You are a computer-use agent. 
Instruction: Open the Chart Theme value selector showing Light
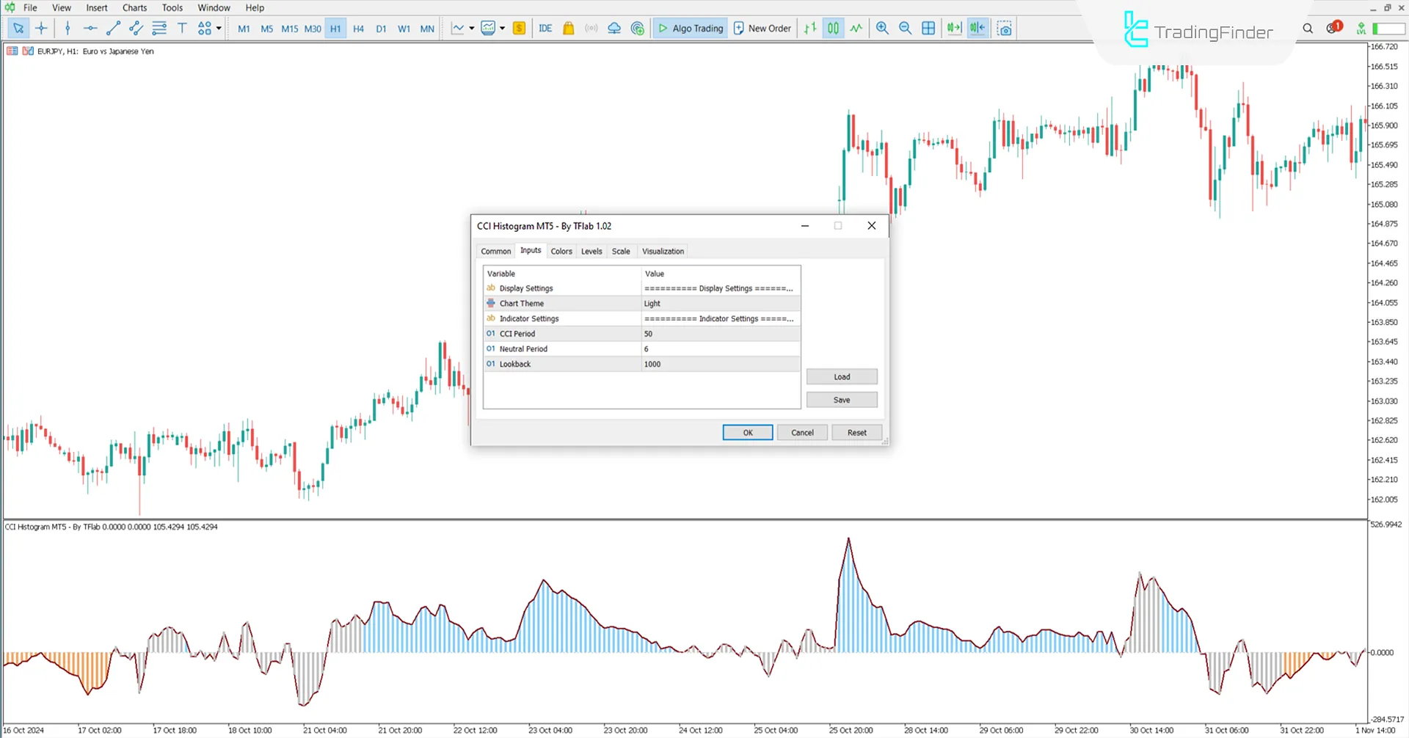pyautogui.click(x=719, y=303)
